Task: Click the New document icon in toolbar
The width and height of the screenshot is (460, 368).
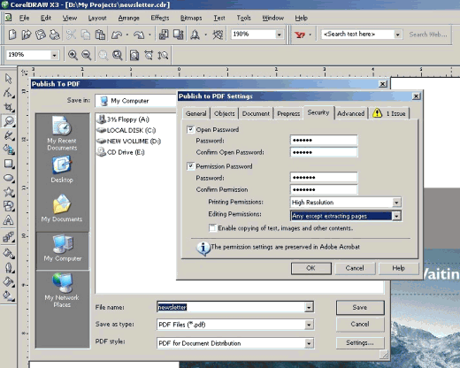Action: click(12, 34)
